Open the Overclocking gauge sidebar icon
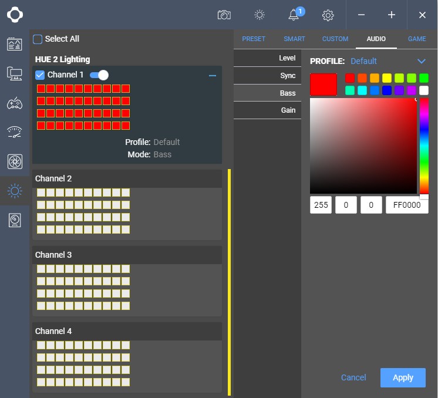 pyautogui.click(x=15, y=132)
